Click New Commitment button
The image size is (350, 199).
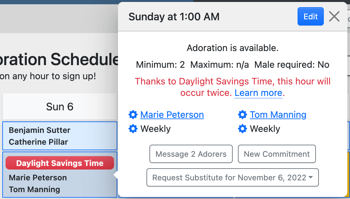point(277,154)
